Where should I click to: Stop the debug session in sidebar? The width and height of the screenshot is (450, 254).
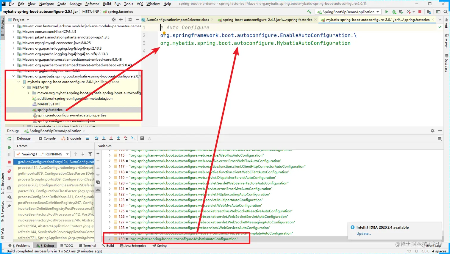(9, 162)
